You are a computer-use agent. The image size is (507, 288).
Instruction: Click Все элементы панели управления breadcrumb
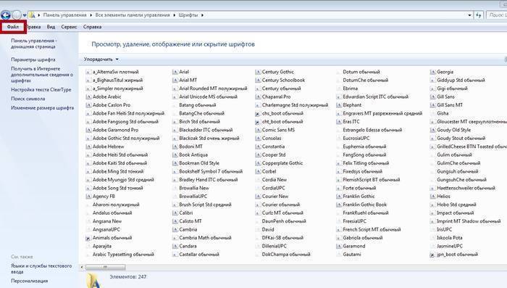coord(133,15)
